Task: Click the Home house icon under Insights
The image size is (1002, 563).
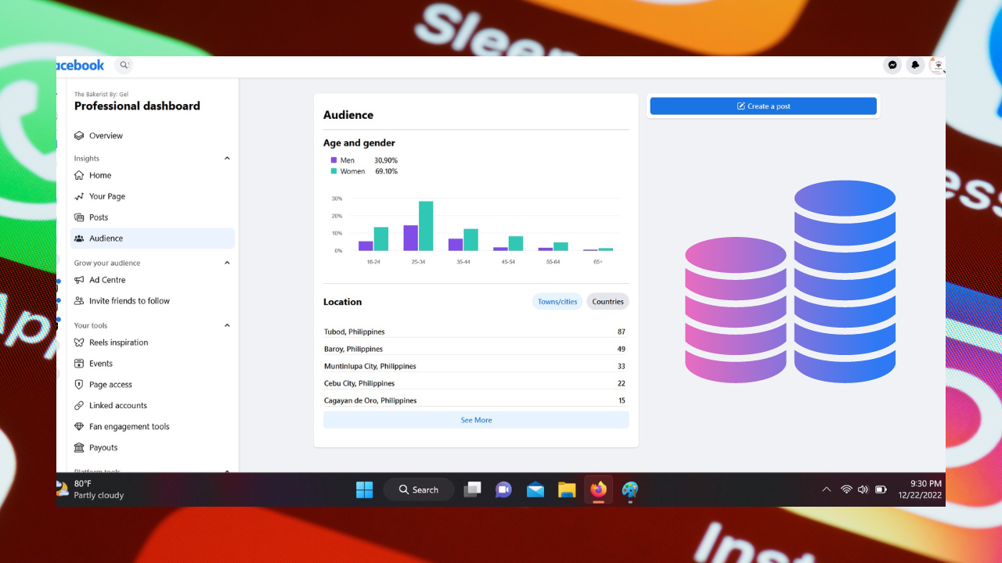Action: (79, 175)
